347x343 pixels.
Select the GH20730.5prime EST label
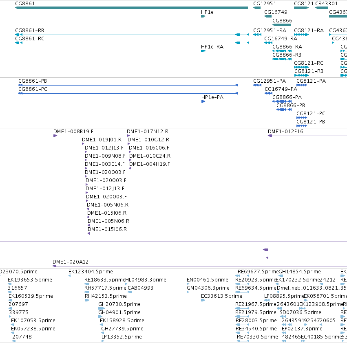coord(119,305)
